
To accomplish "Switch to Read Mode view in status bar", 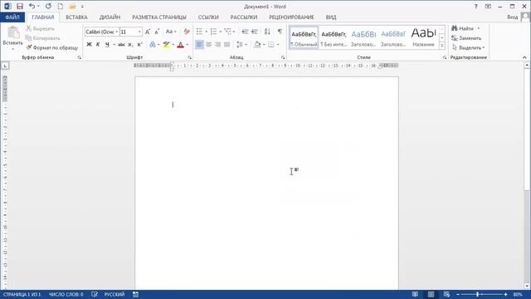I will [415, 295].
